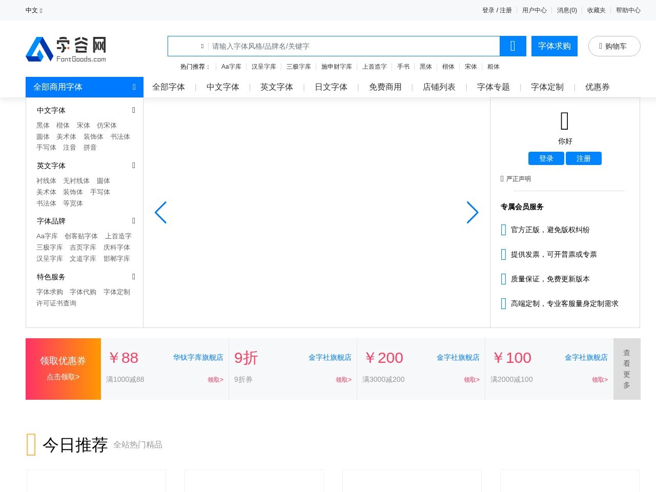Claim the ¥88 华钛字库旗舰店 coupon

click(215, 380)
